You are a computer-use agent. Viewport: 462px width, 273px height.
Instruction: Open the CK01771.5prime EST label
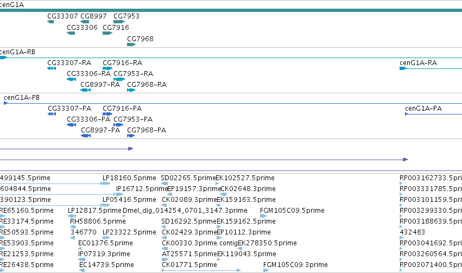(189, 265)
